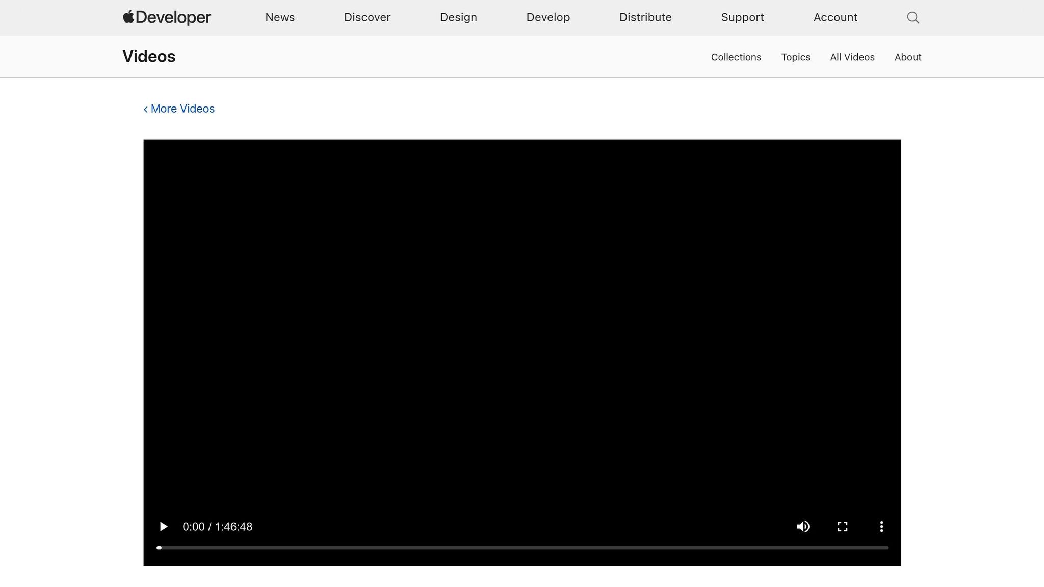Open the Discover menu item
Image resolution: width=1044 pixels, height=587 pixels.
point(367,17)
